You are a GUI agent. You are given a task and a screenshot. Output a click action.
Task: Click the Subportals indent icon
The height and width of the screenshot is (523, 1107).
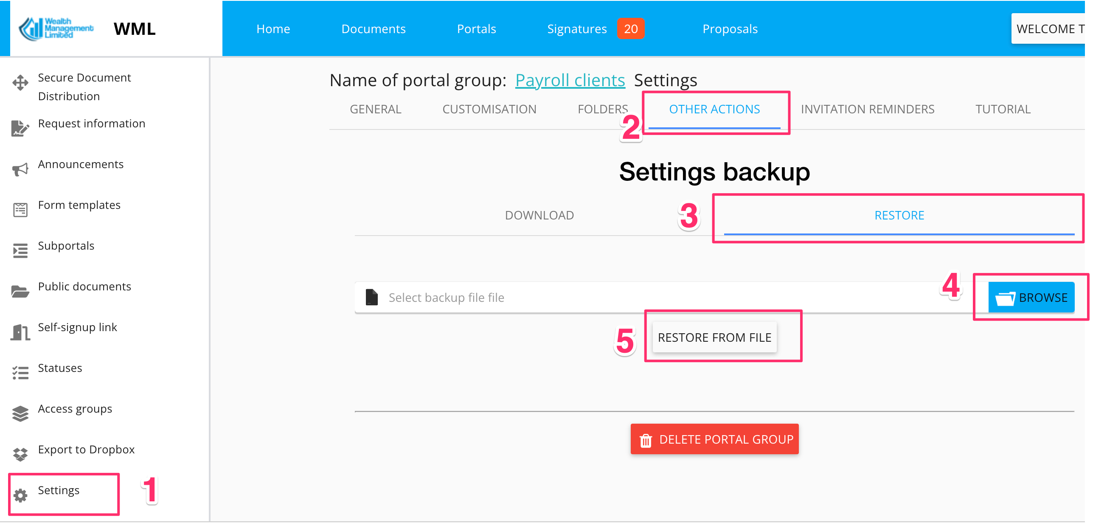pos(20,250)
